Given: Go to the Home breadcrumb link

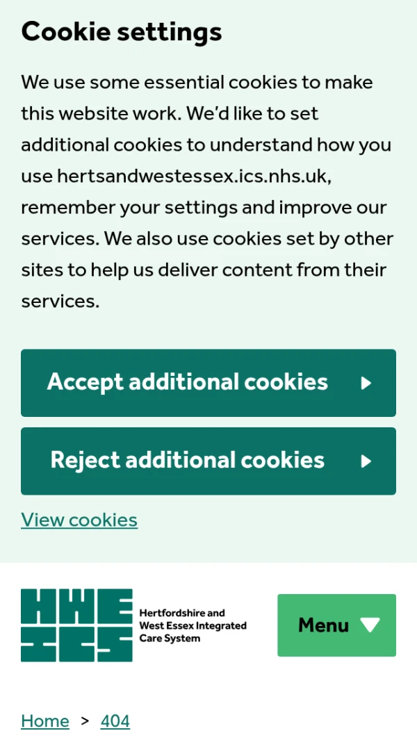Looking at the screenshot, I should pyautogui.click(x=45, y=721).
